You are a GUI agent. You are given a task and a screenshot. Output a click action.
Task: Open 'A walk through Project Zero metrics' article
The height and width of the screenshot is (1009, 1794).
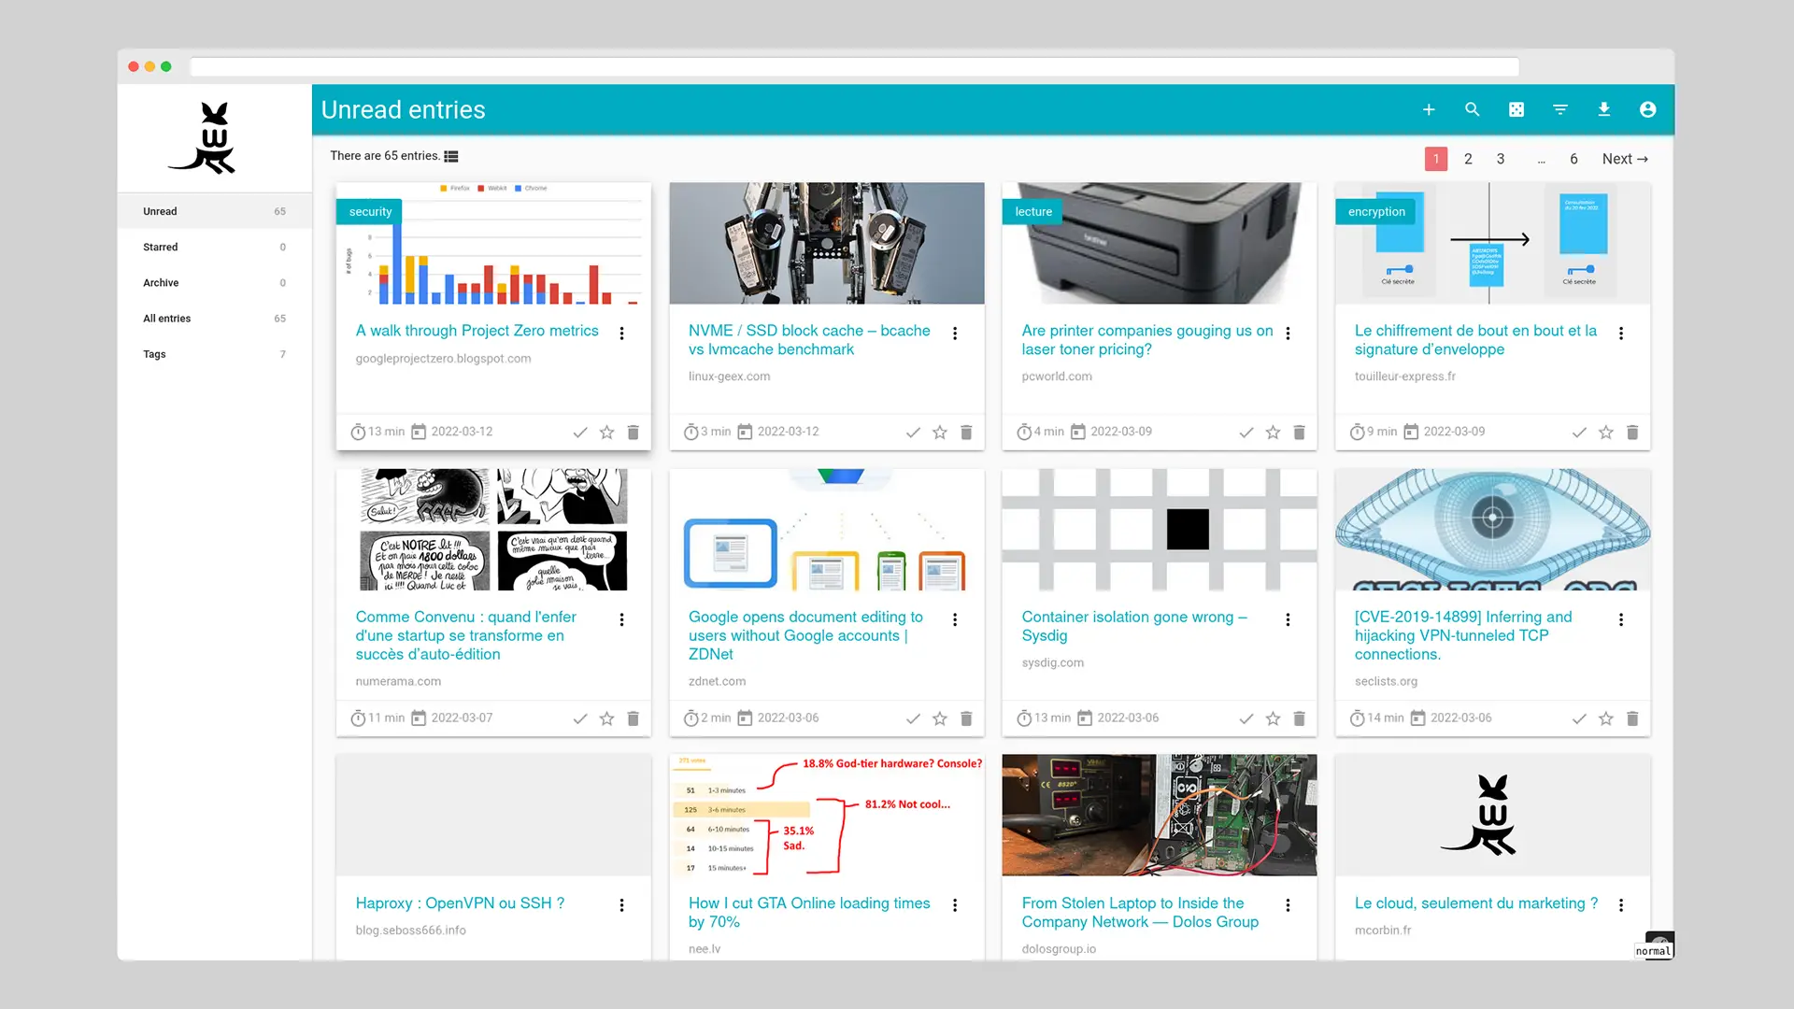pyautogui.click(x=477, y=331)
